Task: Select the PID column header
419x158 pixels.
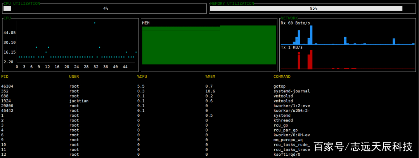Action: [5, 77]
